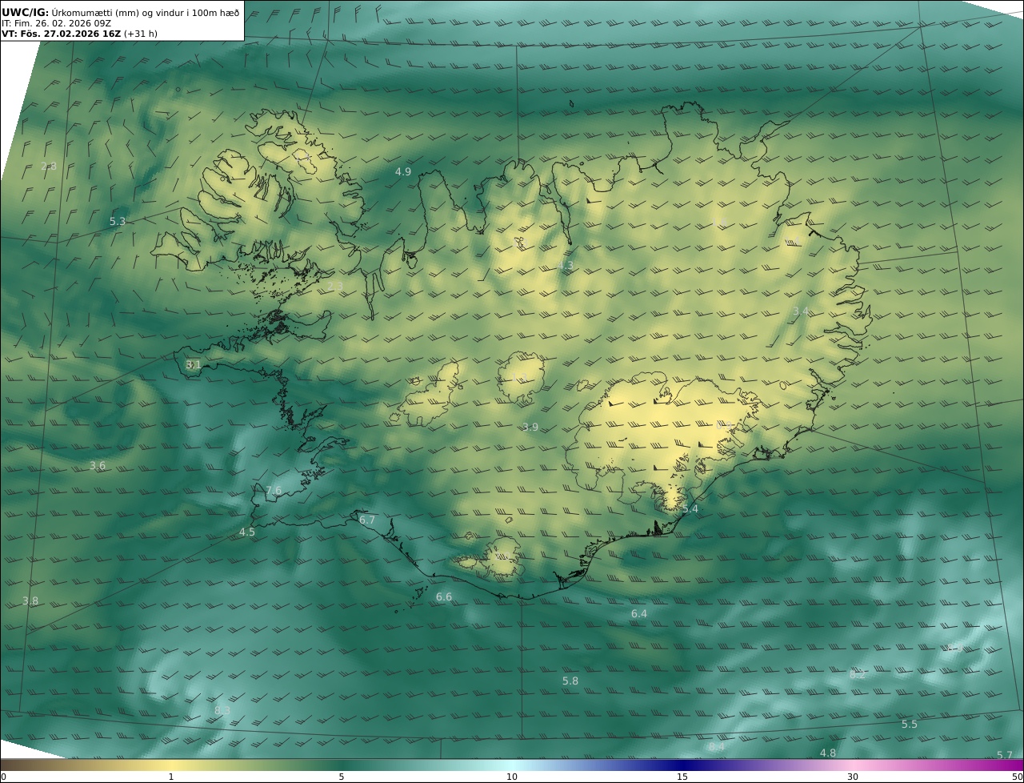Viewport: 1024px width, 783px height.
Task: Click the 3.9 value label
Action: point(530,427)
